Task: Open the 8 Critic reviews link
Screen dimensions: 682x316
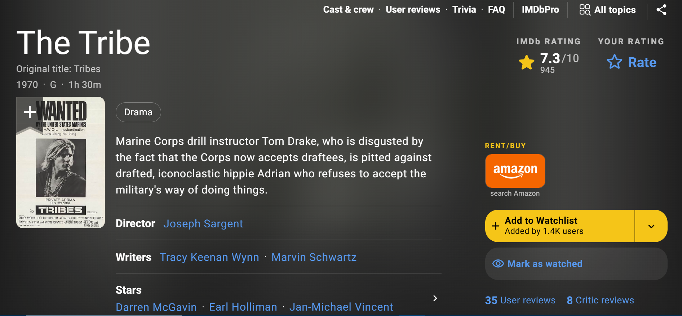Action: point(600,300)
